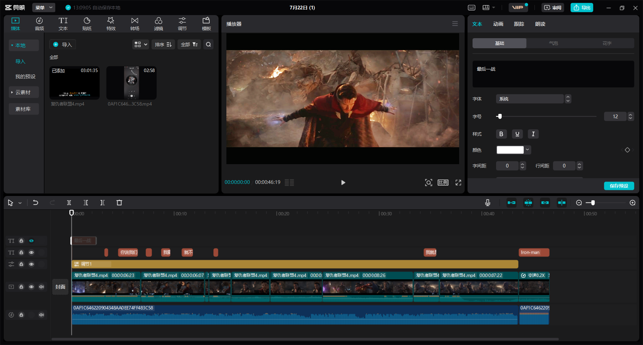Toggle main track magnet snapping
This screenshot has width=643, height=345.
(x=511, y=203)
